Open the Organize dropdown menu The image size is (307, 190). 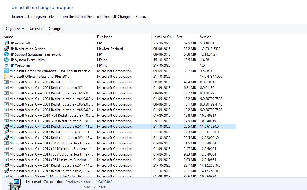click(15, 29)
